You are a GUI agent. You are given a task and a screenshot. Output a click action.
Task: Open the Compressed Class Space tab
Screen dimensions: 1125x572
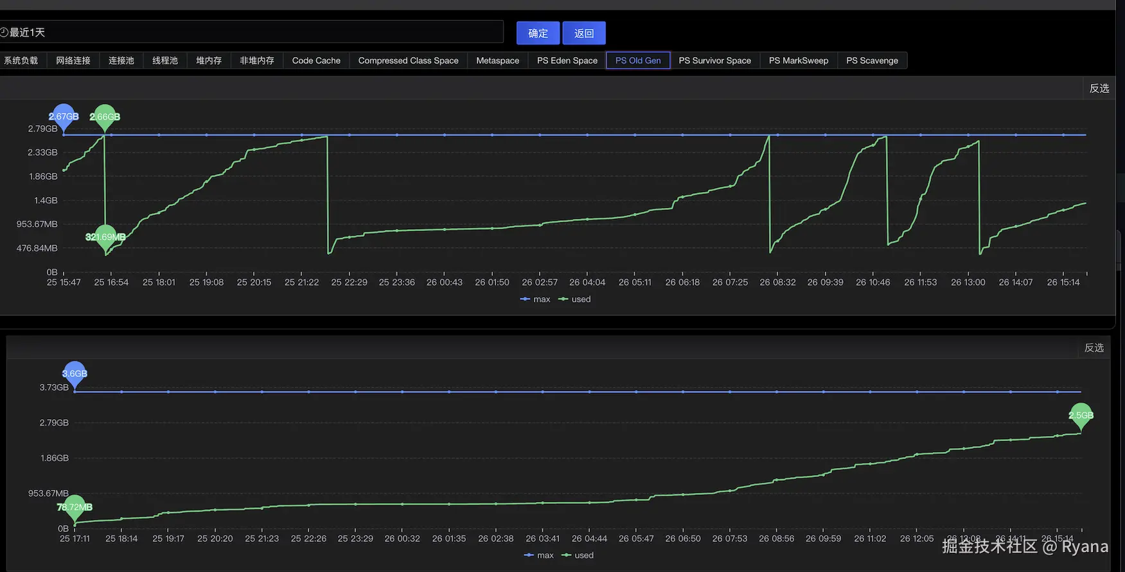409,60
